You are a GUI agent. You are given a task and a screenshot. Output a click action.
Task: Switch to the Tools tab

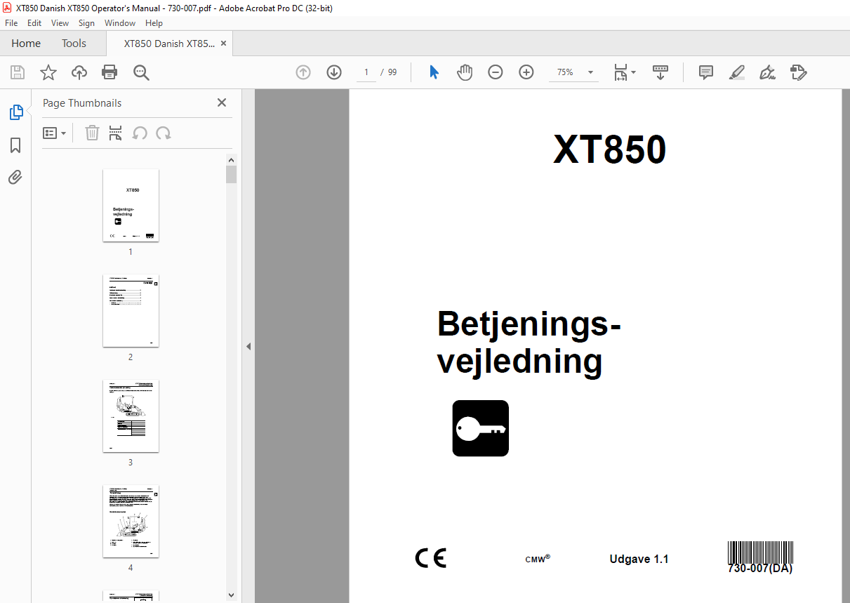tap(74, 43)
